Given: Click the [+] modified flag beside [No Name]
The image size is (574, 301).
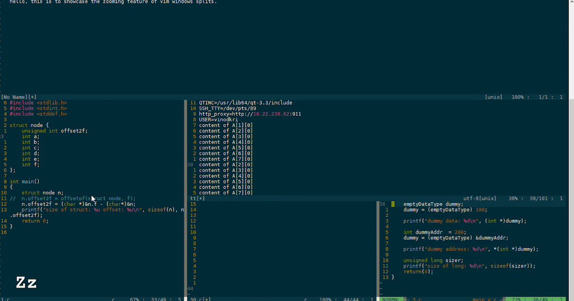Looking at the screenshot, I should tap(32, 97).
